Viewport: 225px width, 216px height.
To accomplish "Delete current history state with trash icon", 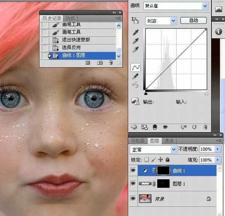I will click(x=111, y=63).
